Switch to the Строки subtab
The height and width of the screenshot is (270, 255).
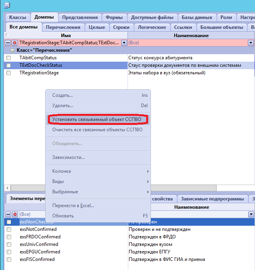click(121, 27)
